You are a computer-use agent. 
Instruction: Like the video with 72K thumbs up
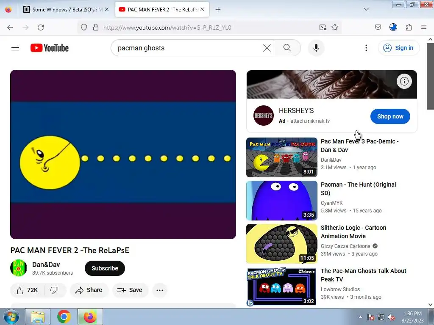tap(27, 290)
